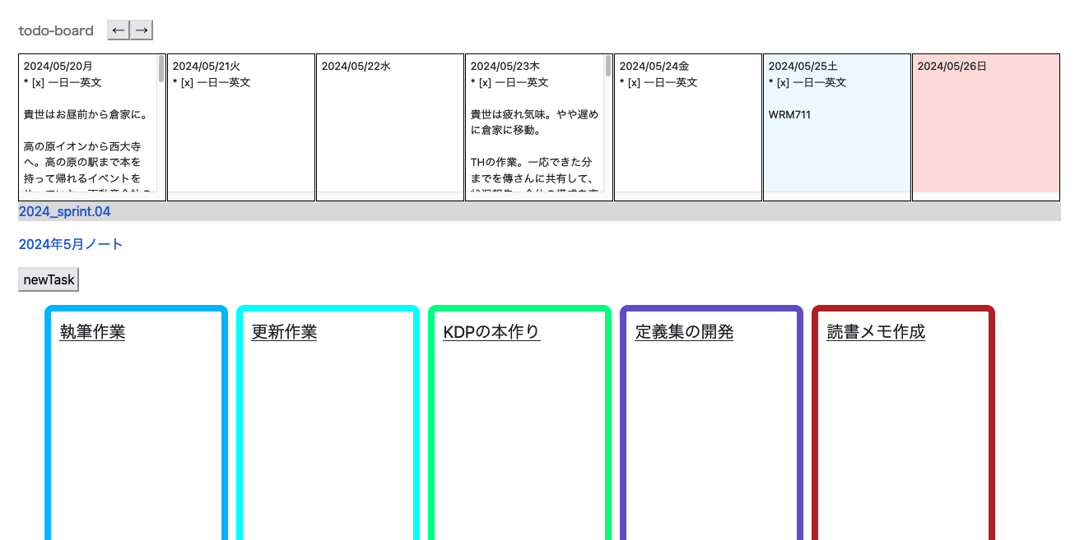Advance to next week with right arrow
Viewport: 1089px width, 540px height.
tap(142, 30)
